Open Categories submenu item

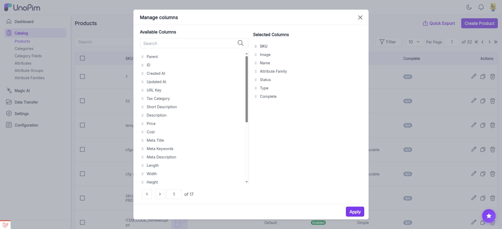[x=24, y=49]
